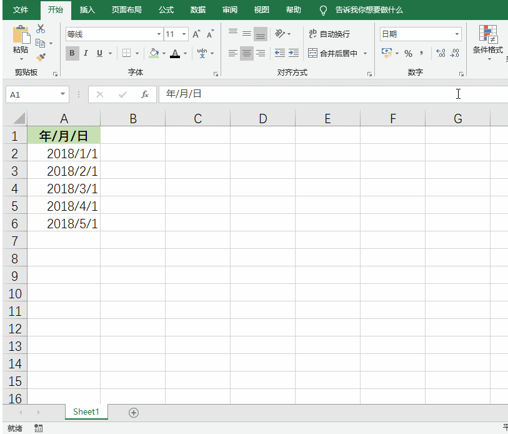Click the wén phonetic guide icon
This screenshot has height=434, width=508.
202,53
